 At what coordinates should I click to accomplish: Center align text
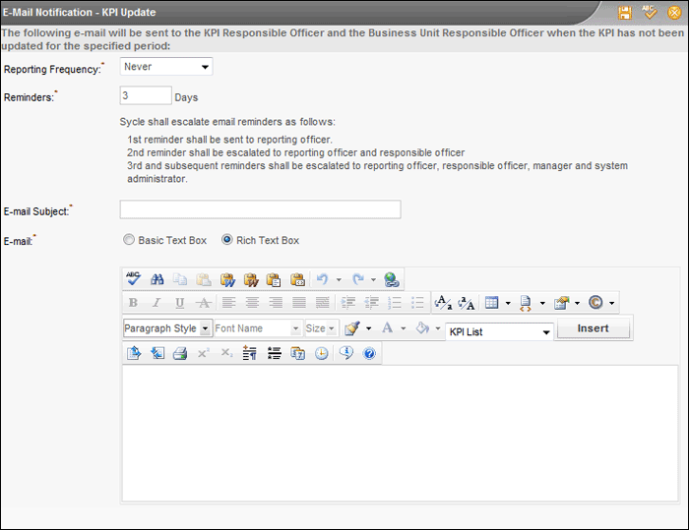click(252, 303)
